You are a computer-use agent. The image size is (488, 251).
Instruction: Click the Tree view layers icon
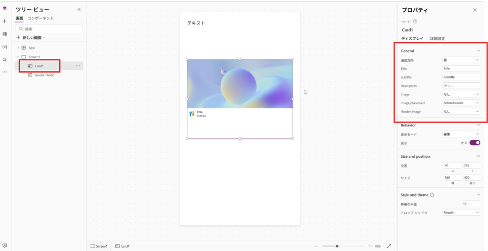pyautogui.click(x=4, y=8)
